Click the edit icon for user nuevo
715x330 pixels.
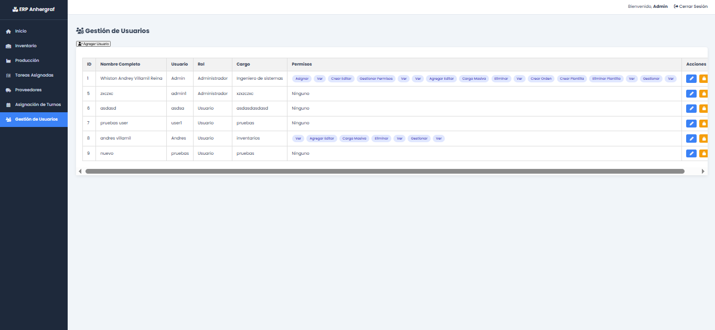pos(691,154)
